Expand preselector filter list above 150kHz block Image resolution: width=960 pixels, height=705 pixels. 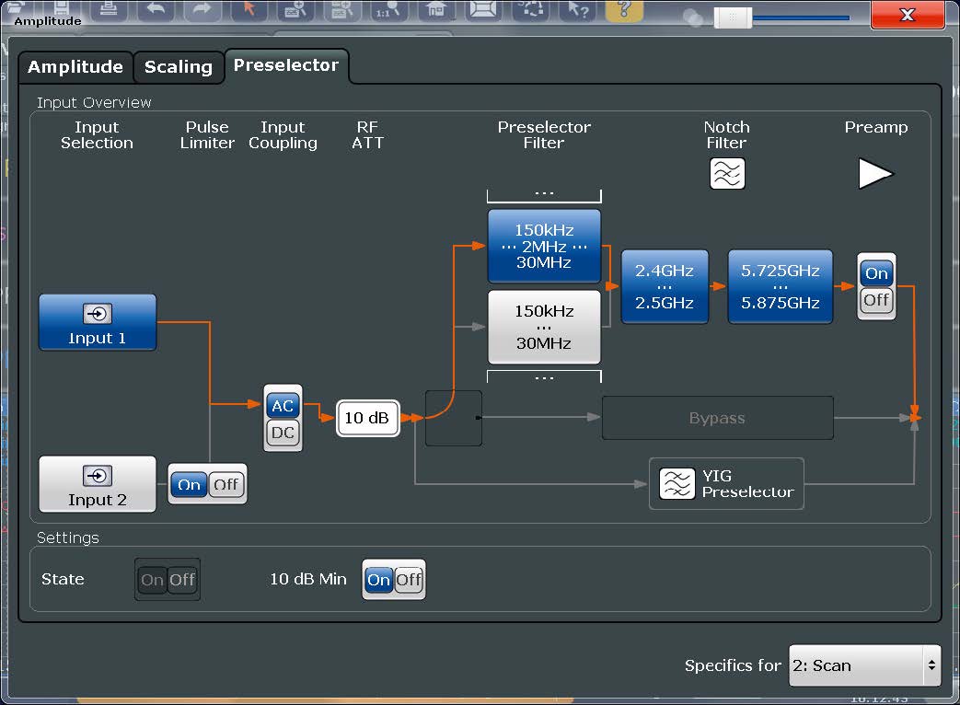544,195
